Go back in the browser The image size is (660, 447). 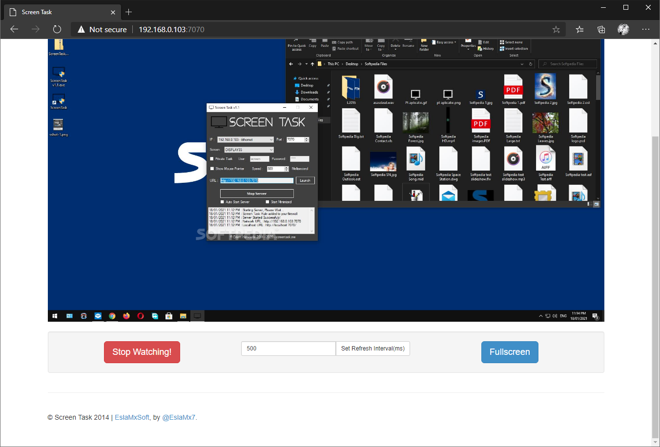tap(14, 29)
